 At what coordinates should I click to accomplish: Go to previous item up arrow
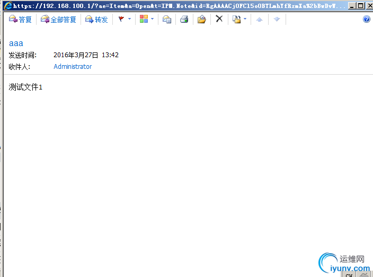pos(259,19)
